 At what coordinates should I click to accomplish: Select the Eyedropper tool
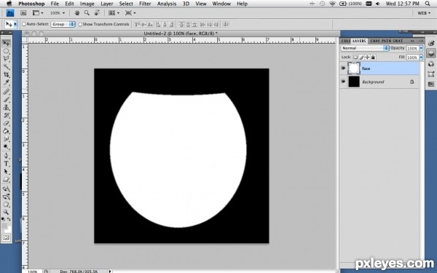coord(6,82)
